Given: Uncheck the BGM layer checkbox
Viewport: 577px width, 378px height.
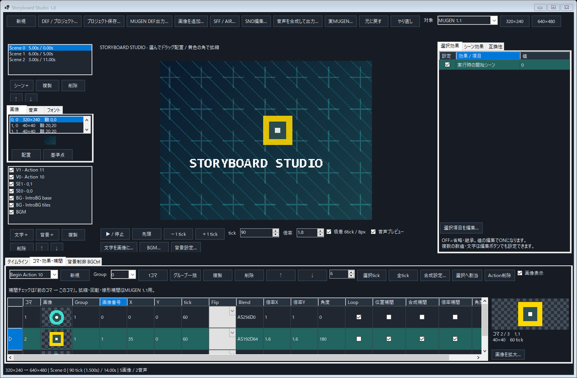Looking at the screenshot, I should [x=12, y=212].
